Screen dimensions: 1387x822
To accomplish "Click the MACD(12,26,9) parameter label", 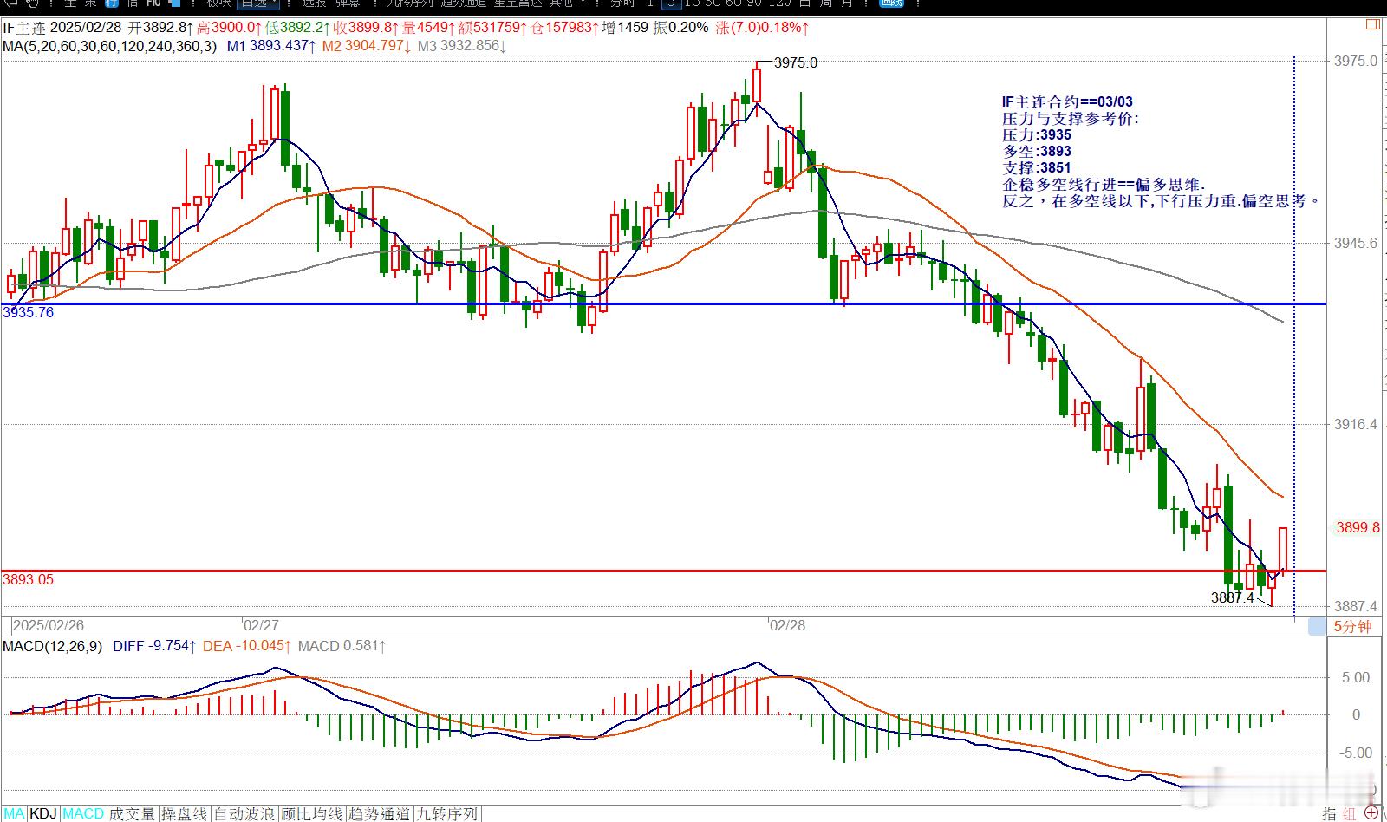I will click(x=52, y=646).
